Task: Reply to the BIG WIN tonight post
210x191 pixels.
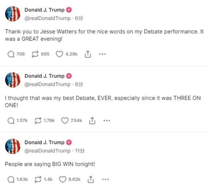Action: [x=11, y=179]
